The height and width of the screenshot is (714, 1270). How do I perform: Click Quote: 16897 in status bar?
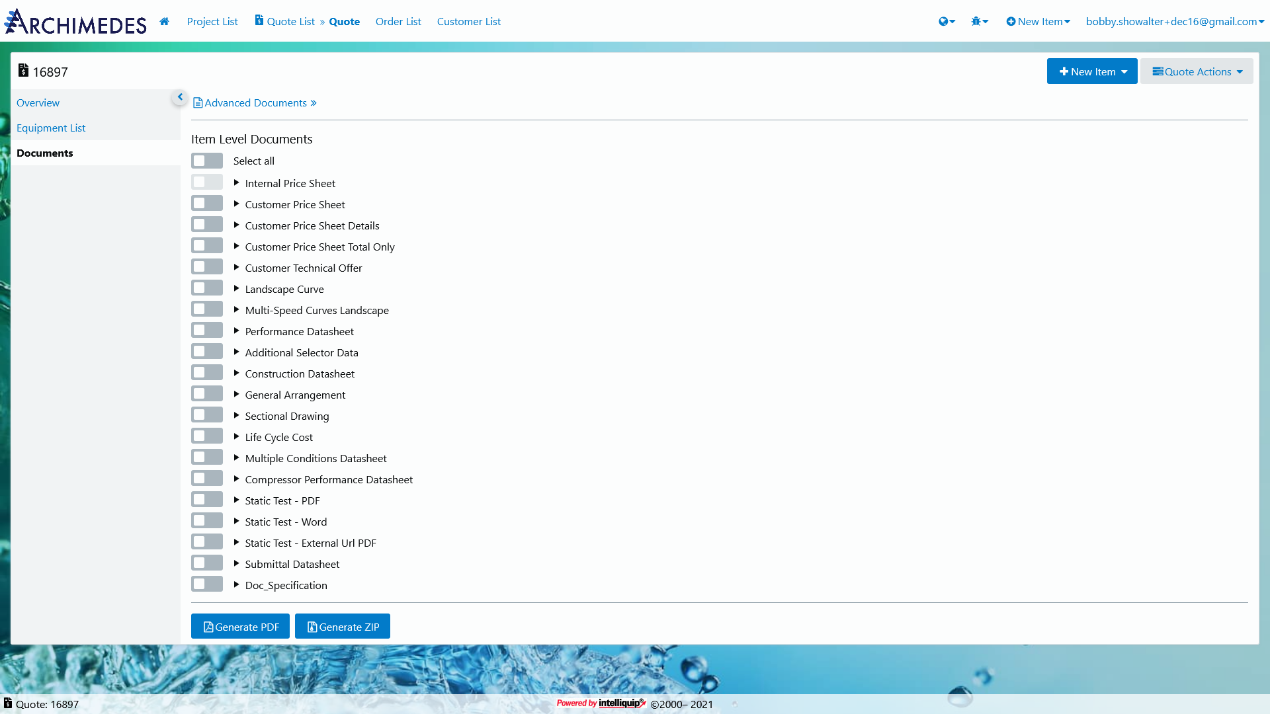[x=47, y=704]
